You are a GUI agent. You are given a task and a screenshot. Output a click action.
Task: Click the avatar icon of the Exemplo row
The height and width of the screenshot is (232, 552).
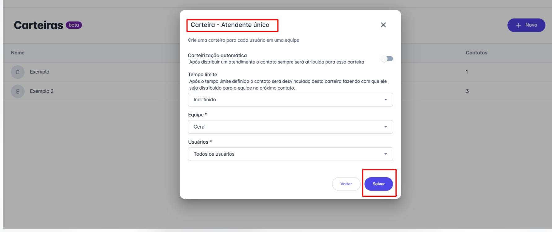[18, 72]
